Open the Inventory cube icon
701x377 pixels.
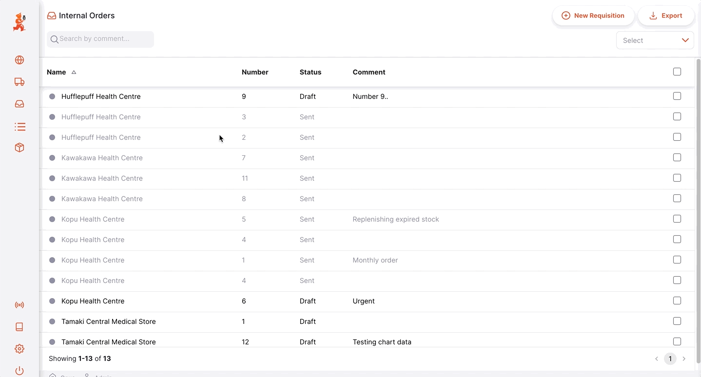click(19, 148)
